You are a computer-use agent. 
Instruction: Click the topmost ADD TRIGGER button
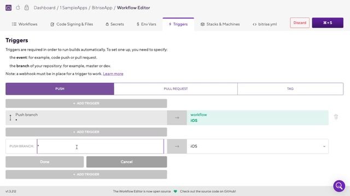tap(86, 103)
